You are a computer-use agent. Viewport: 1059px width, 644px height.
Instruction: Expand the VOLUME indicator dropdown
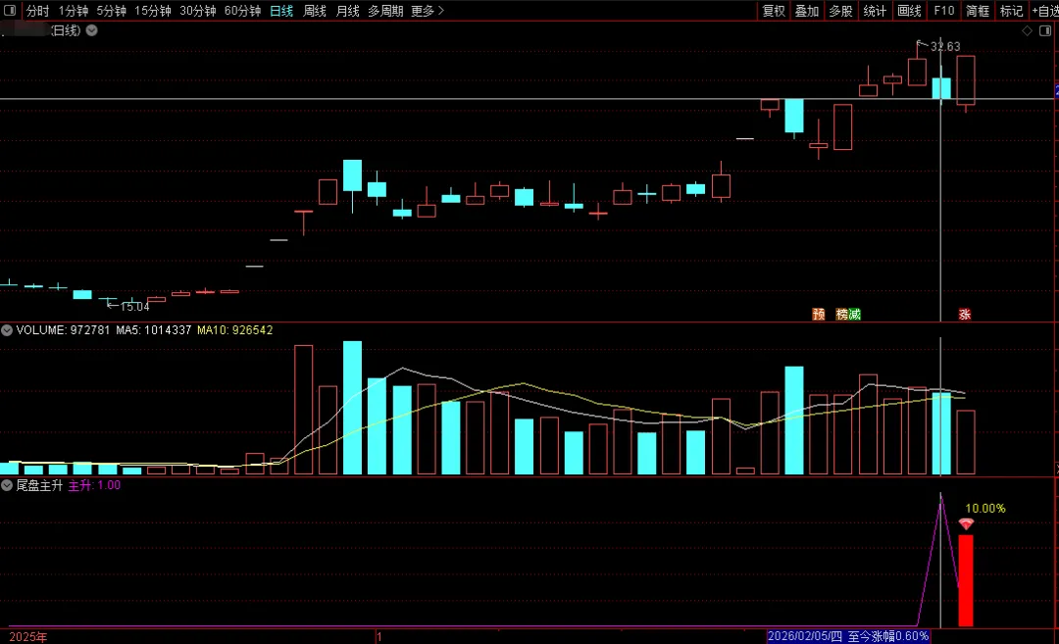pyautogui.click(x=7, y=330)
